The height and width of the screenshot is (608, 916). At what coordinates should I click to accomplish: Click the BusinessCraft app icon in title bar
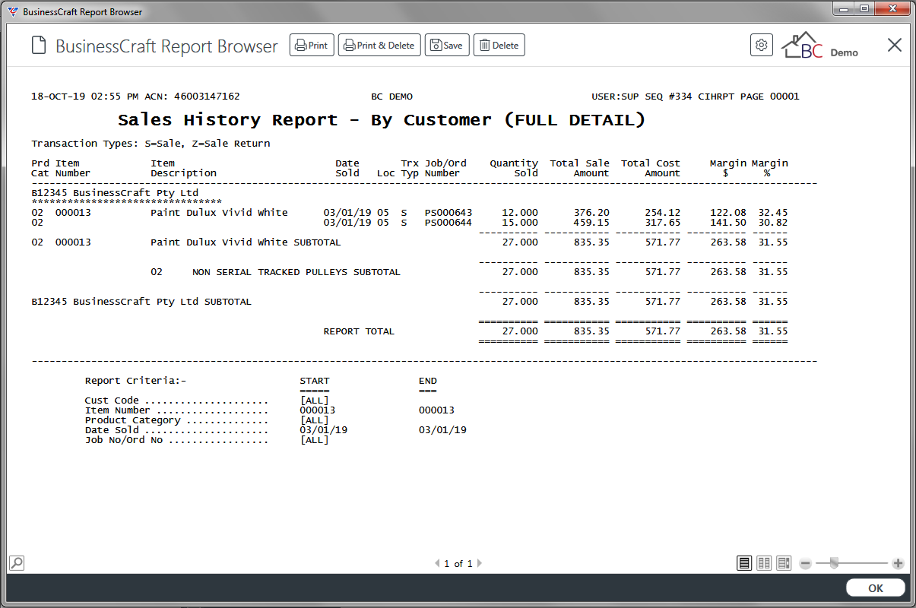pos(13,12)
